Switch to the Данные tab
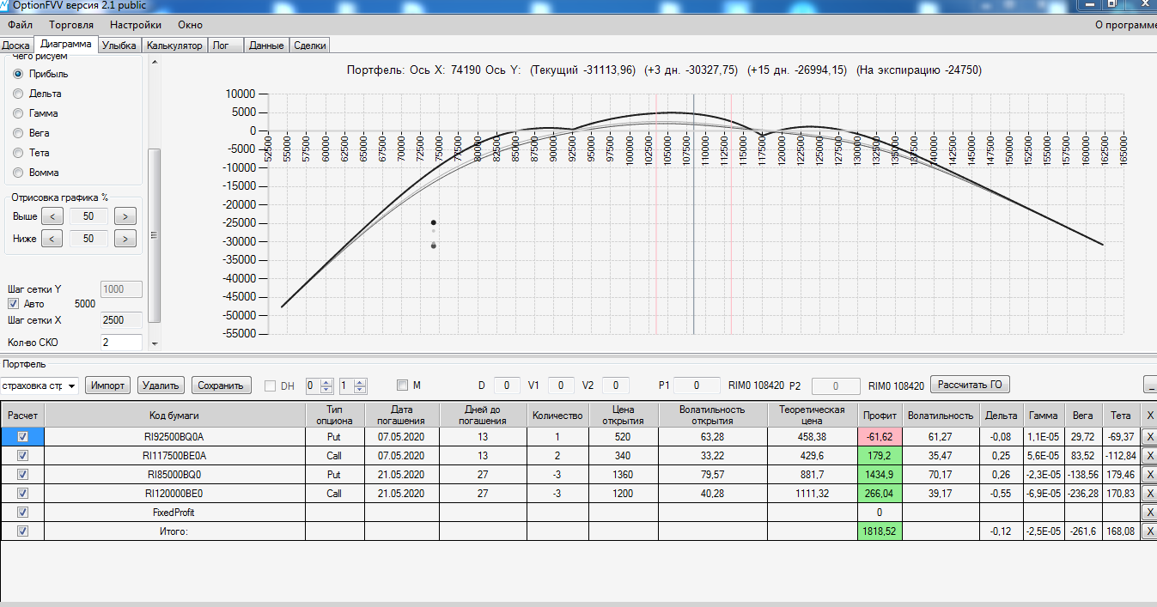Viewport: 1157px width, 607px height. [x=266, y=46]
